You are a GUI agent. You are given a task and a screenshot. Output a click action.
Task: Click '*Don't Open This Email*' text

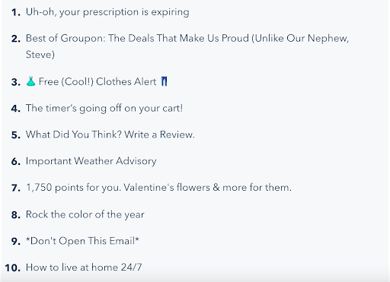click(82, 241)
